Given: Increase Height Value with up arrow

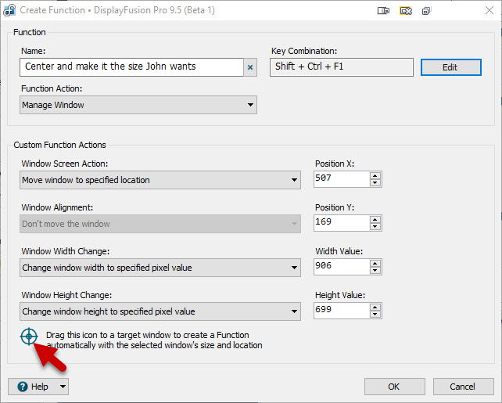Looking at the screenshot, I should tap(375, 308).
